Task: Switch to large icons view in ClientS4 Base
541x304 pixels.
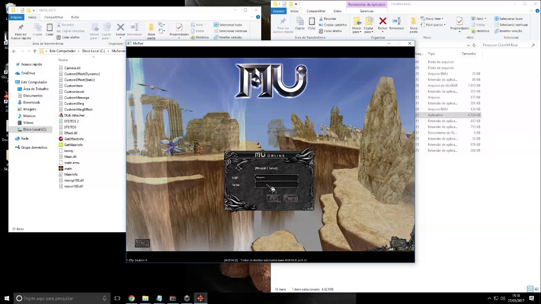Action: [x=536, y=289]
